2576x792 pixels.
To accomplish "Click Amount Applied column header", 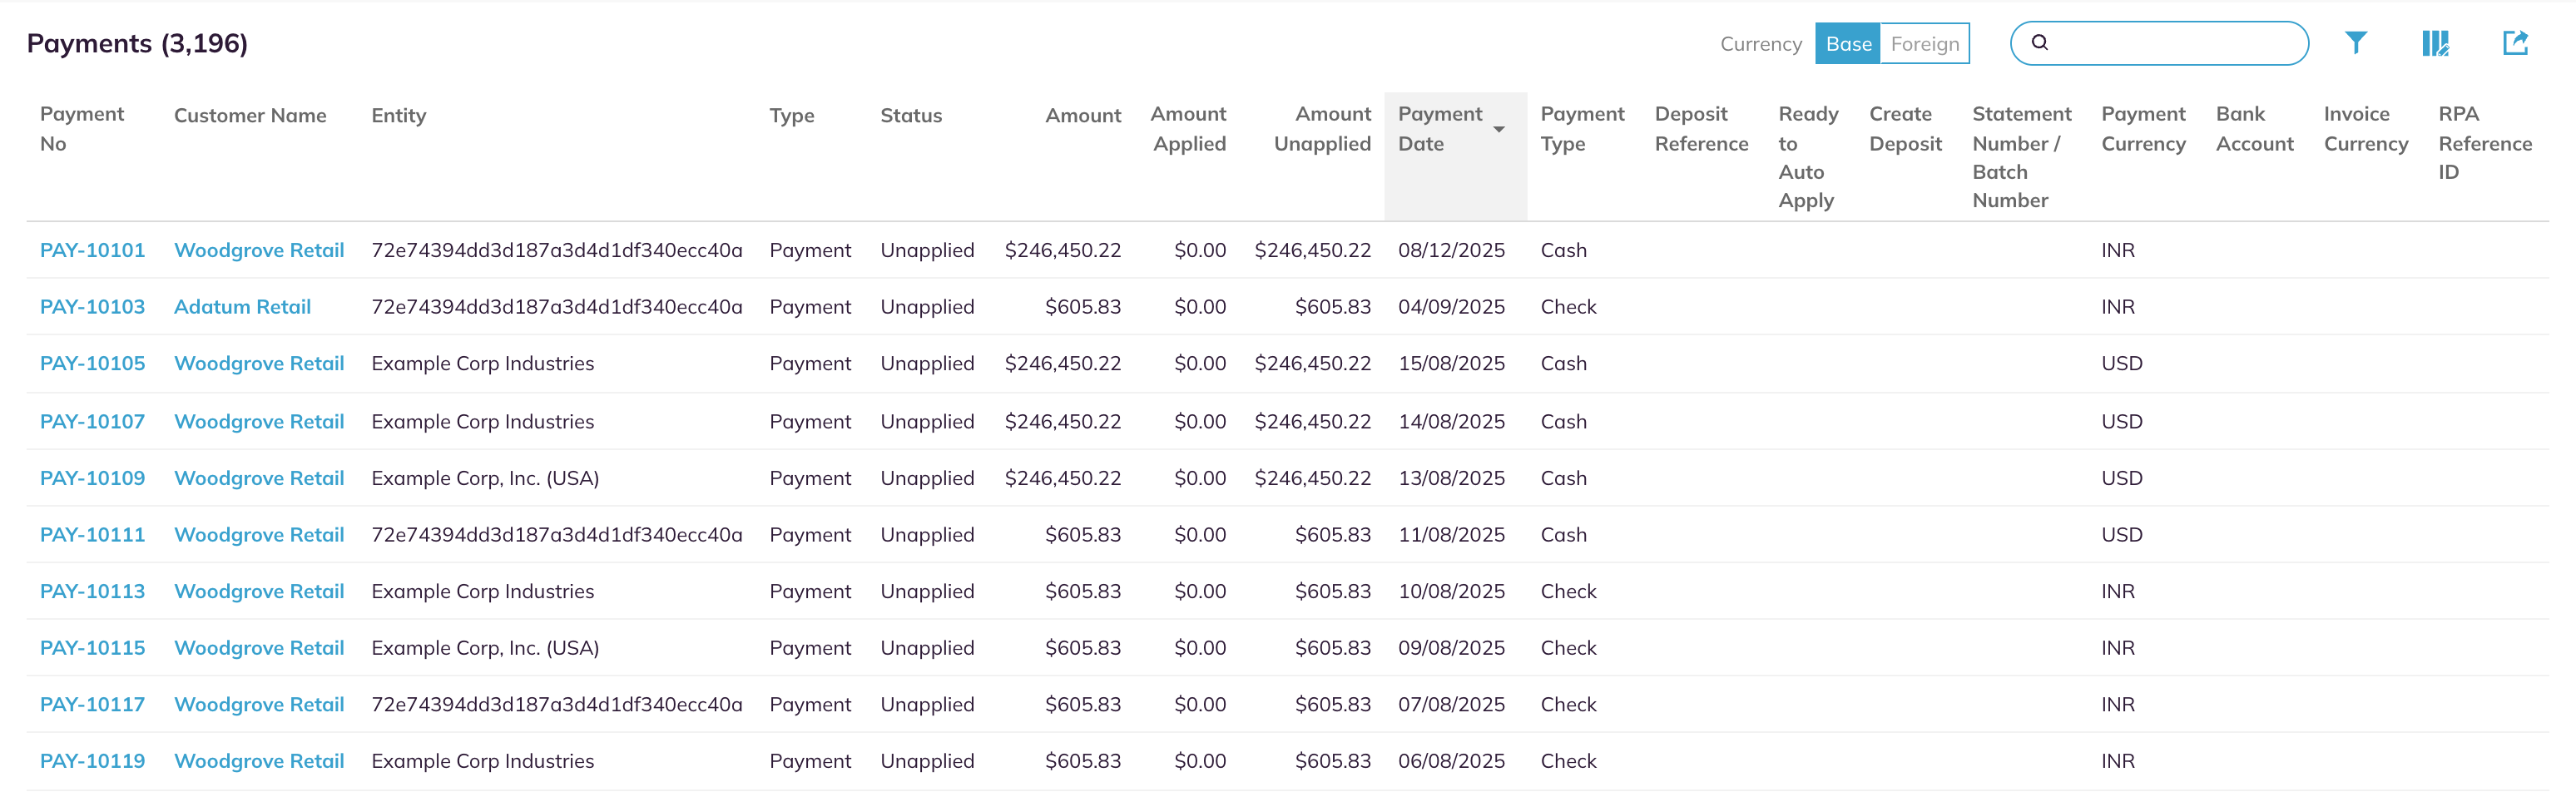I will (1188, 129).
